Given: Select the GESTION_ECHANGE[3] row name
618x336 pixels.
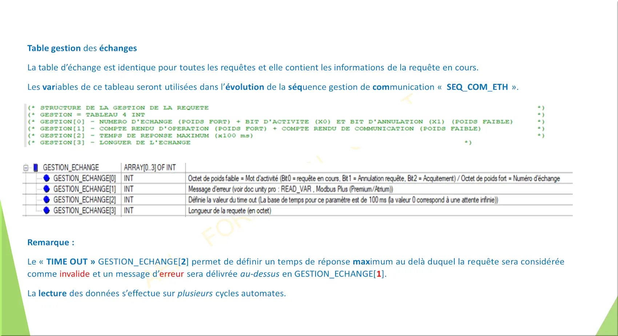Looking at the screenshot, I should pyautogui.click(x=85, y=210).
